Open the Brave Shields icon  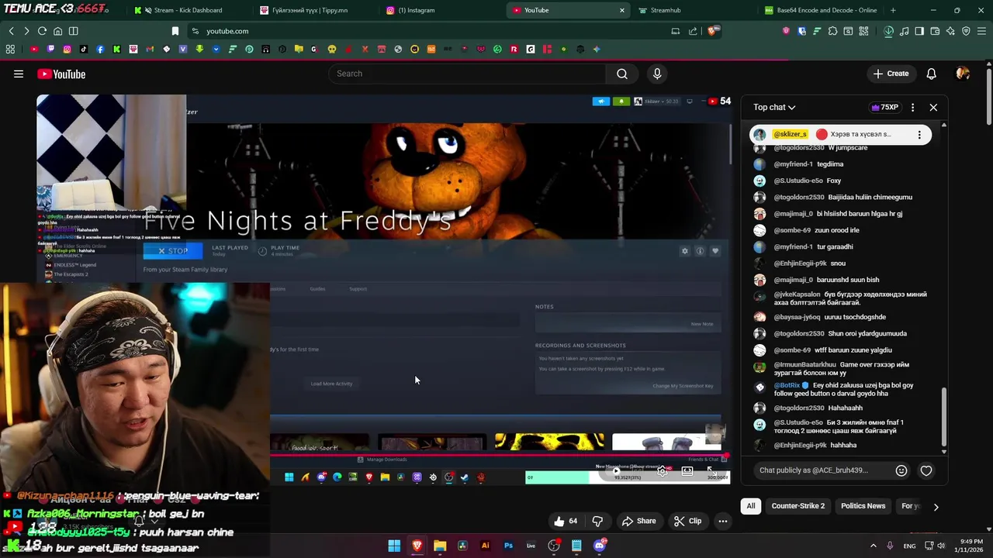[x=714, y=31]
